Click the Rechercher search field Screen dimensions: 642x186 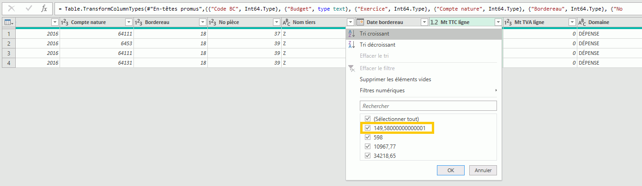click(x=428, y=106)
